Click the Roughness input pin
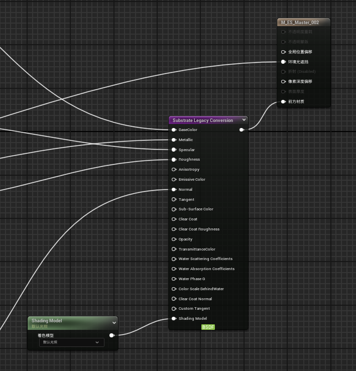Viewport: 356px width, 371px height. click(174, 160)
